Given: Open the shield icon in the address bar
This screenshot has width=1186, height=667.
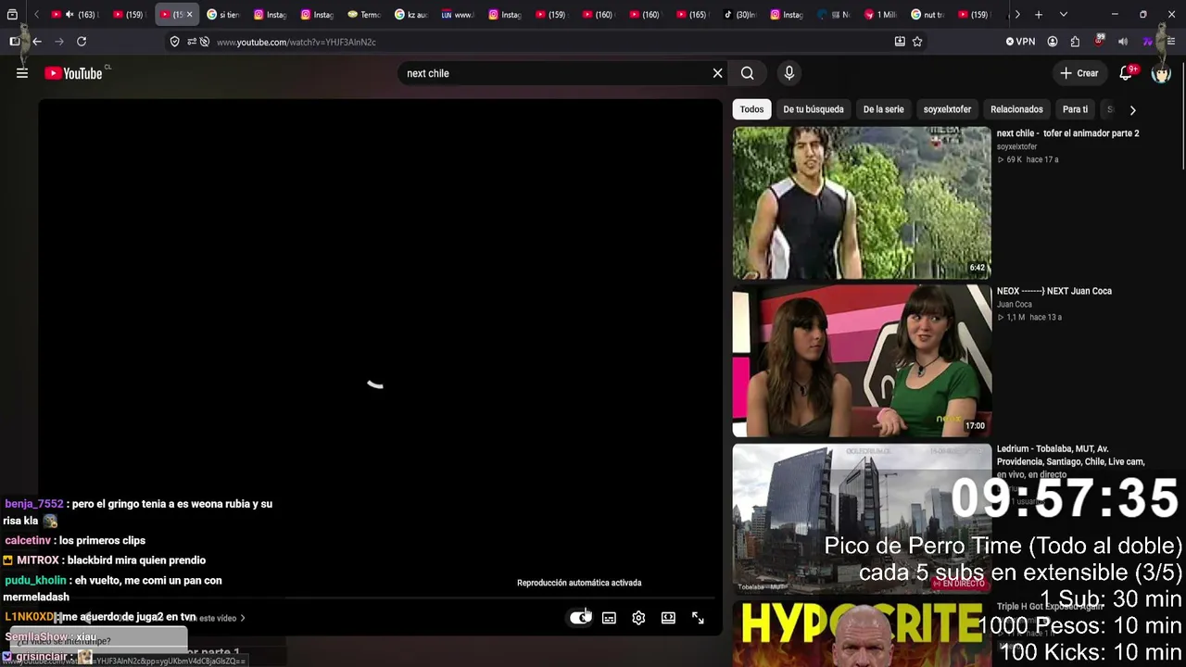Looking at the screenshot, I should 174,42.
